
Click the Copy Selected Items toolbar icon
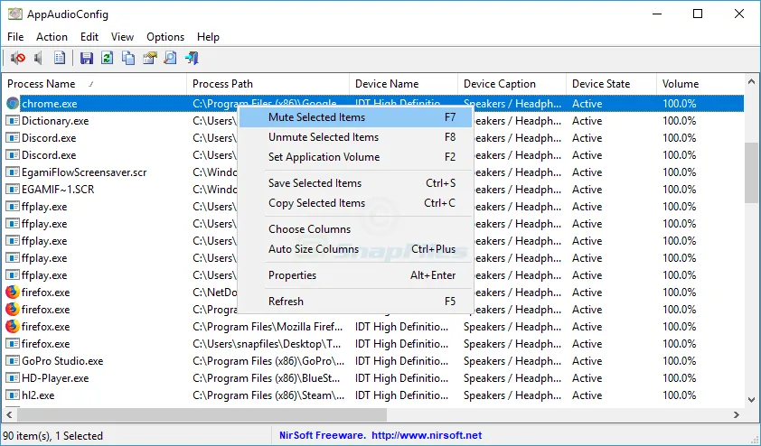pos(128,58)
